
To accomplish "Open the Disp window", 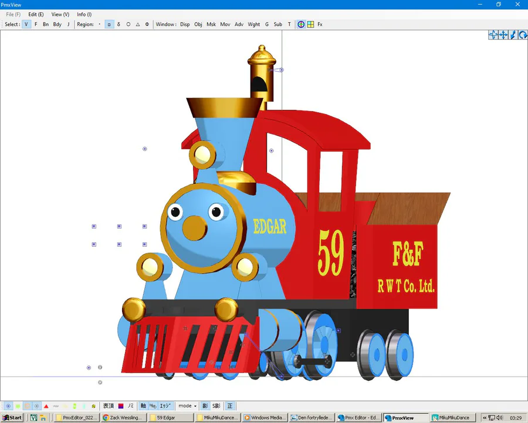I will [185, 24].
